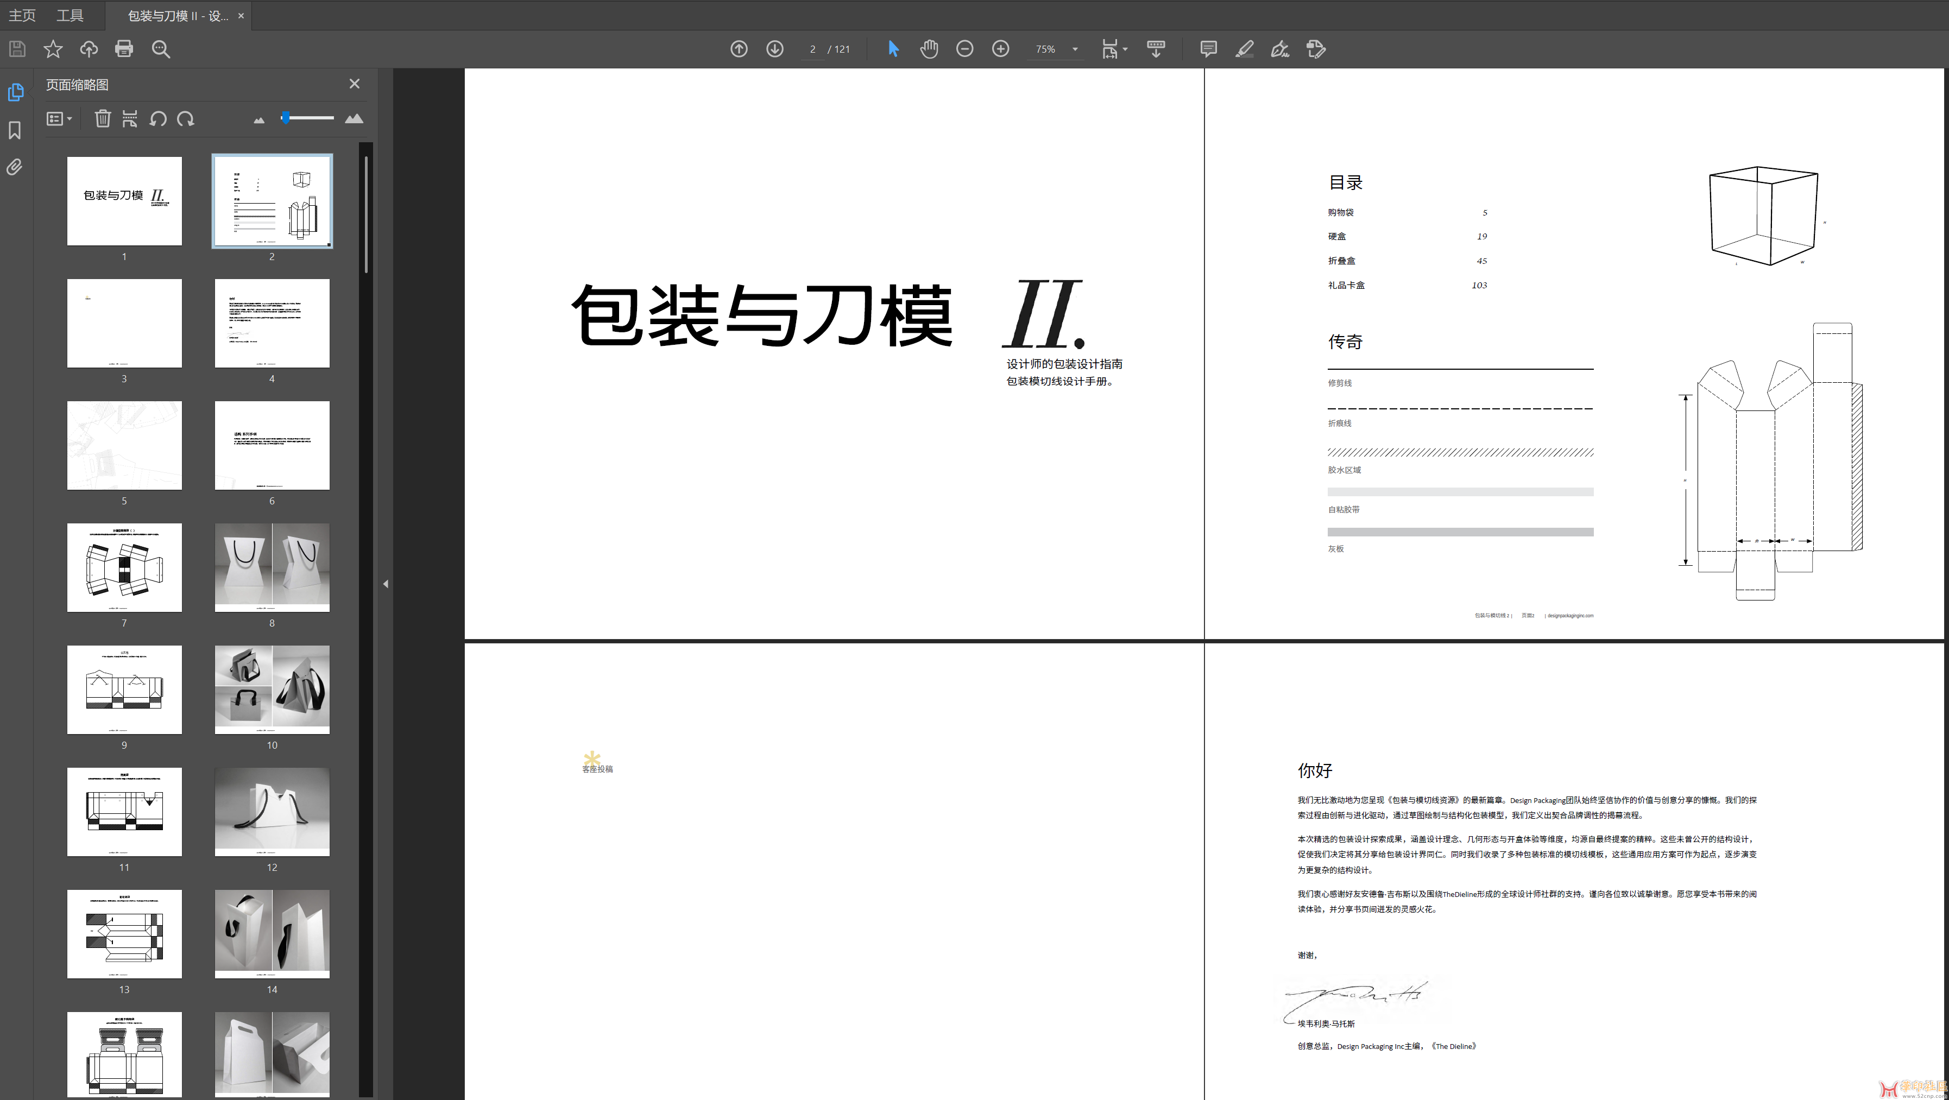Select page 2 thumbnail
Screen dimensions: 1949x1100
(273, 201)
